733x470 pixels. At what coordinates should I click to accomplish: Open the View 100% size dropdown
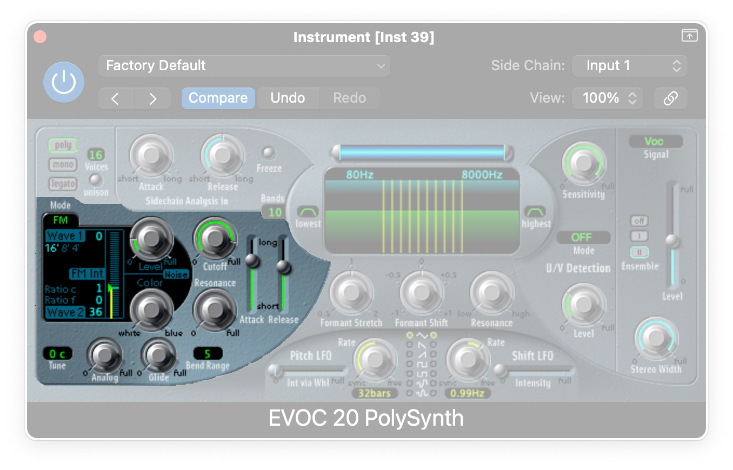tap(608, 98)
